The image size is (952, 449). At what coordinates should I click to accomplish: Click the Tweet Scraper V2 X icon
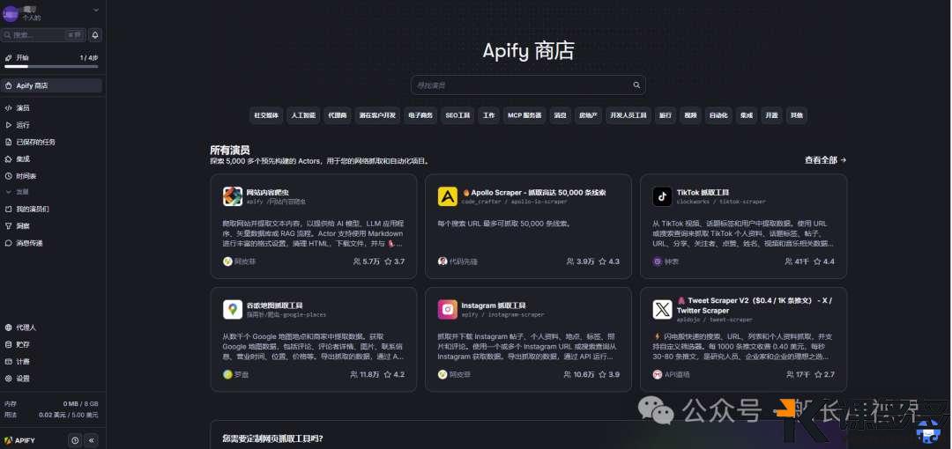click(x=662, y=309)
